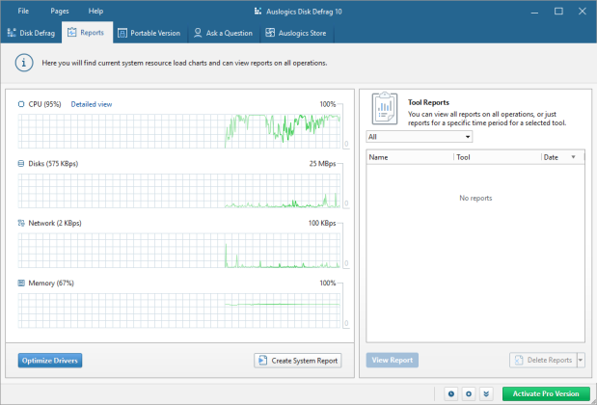Image resolution: width=597 pixels, height=405 pixels.
Task: Click the clock scheduler icon in status bar
Action: [451, 393]
